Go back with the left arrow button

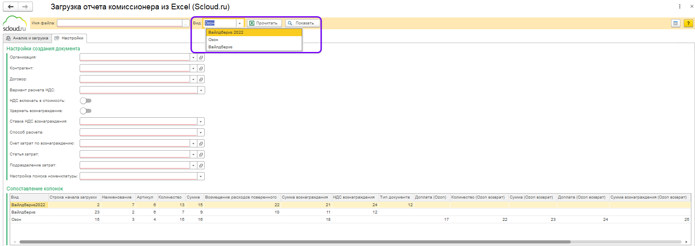tap(11, 6)
